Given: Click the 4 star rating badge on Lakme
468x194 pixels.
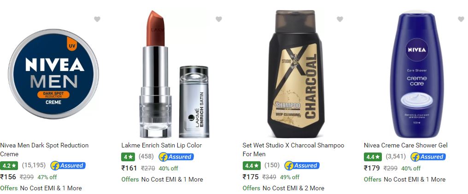Looking at the screenshot, I should (128, 157).
